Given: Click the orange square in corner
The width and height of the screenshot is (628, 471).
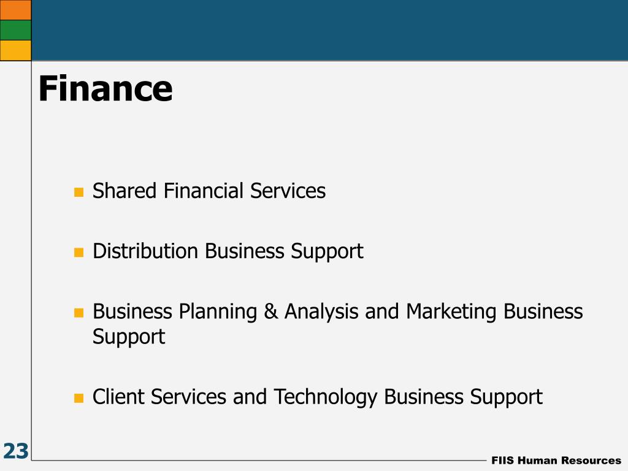Looking at the screenshot, I should [x=15, y=10].
